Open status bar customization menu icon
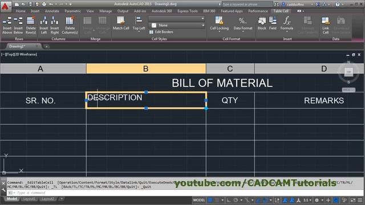365x205 pixels. 360,200
